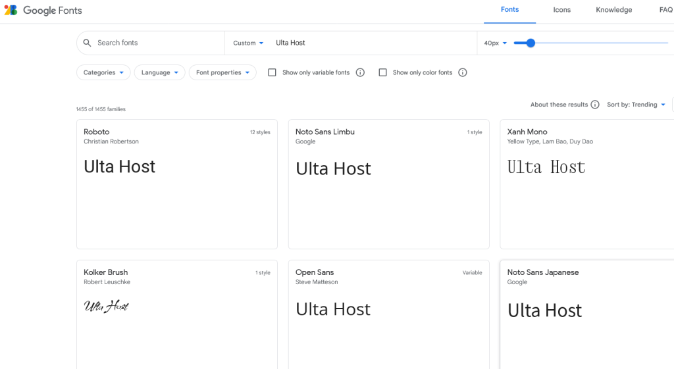674x369 pixels.
Task: Open info icon beside color fonts
Action: pos(463,72)
